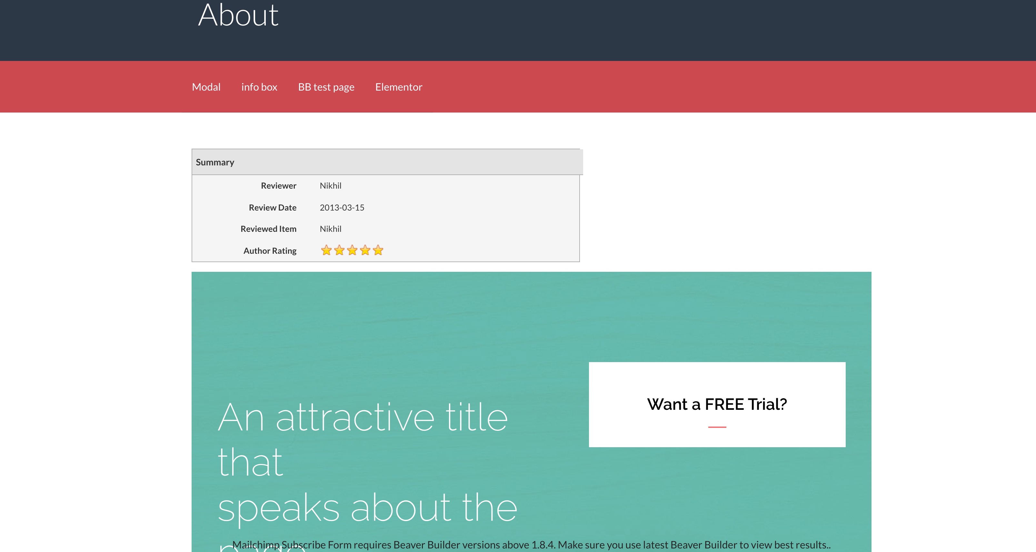
Task: Click the info box tab link
Action: point(260,86)
